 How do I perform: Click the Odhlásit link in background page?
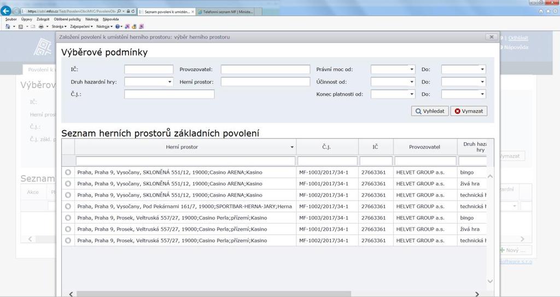tap(518, 38)
